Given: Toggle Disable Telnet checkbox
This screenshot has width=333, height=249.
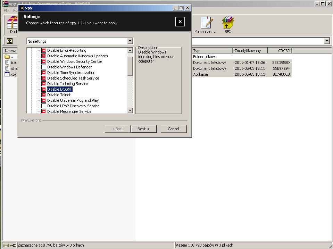Looking at the screenshot, I should (43, 95).
